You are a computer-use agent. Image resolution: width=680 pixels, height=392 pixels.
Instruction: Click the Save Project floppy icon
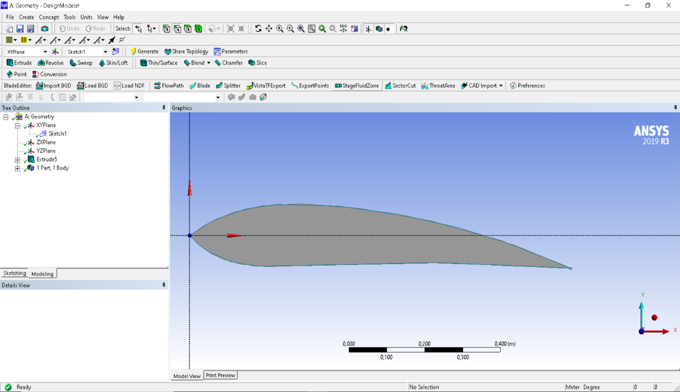tap(20, 29)
